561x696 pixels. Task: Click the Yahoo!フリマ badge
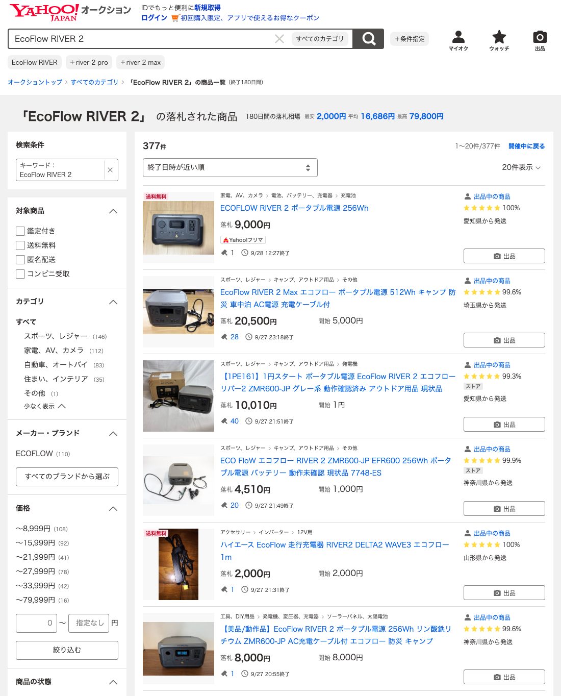(x=243, y=240)
